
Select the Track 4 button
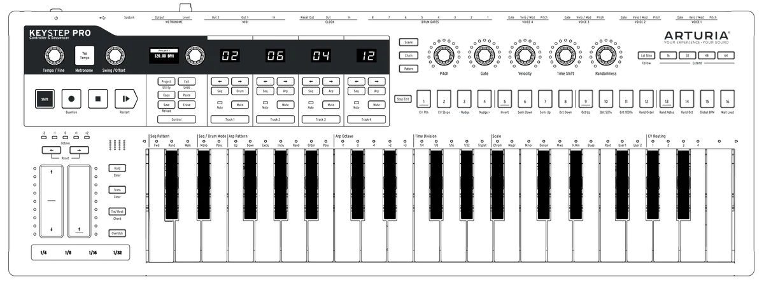pyautogui.click(x=367, y=119)
